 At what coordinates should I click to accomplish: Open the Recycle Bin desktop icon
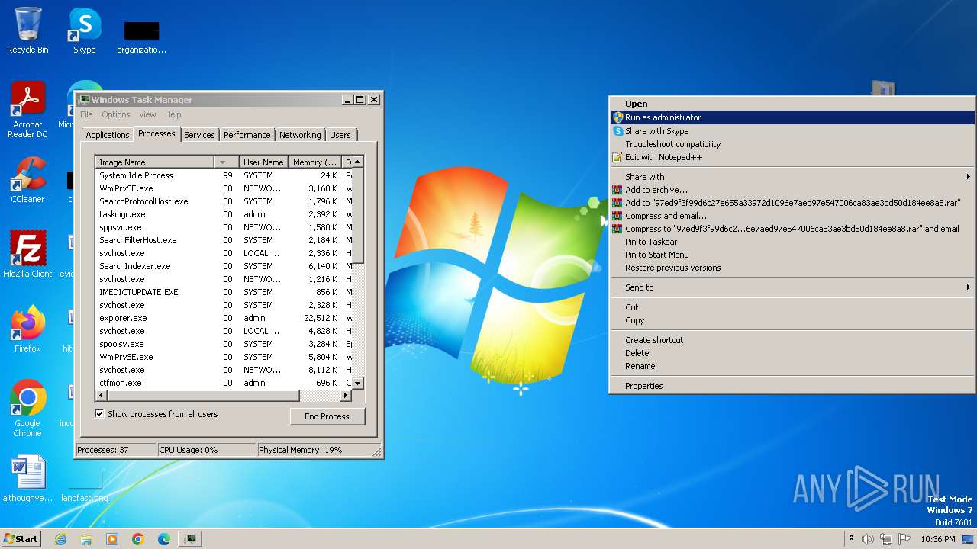click(27, 30)
